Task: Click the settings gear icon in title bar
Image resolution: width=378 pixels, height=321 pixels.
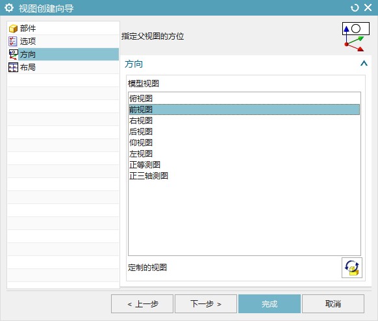Action: [9, 8]
